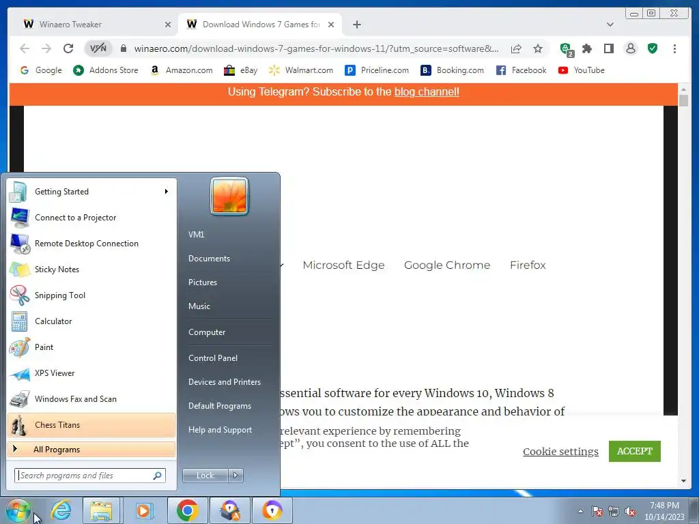Open the eBay bookmark

[x=241, y=70]
